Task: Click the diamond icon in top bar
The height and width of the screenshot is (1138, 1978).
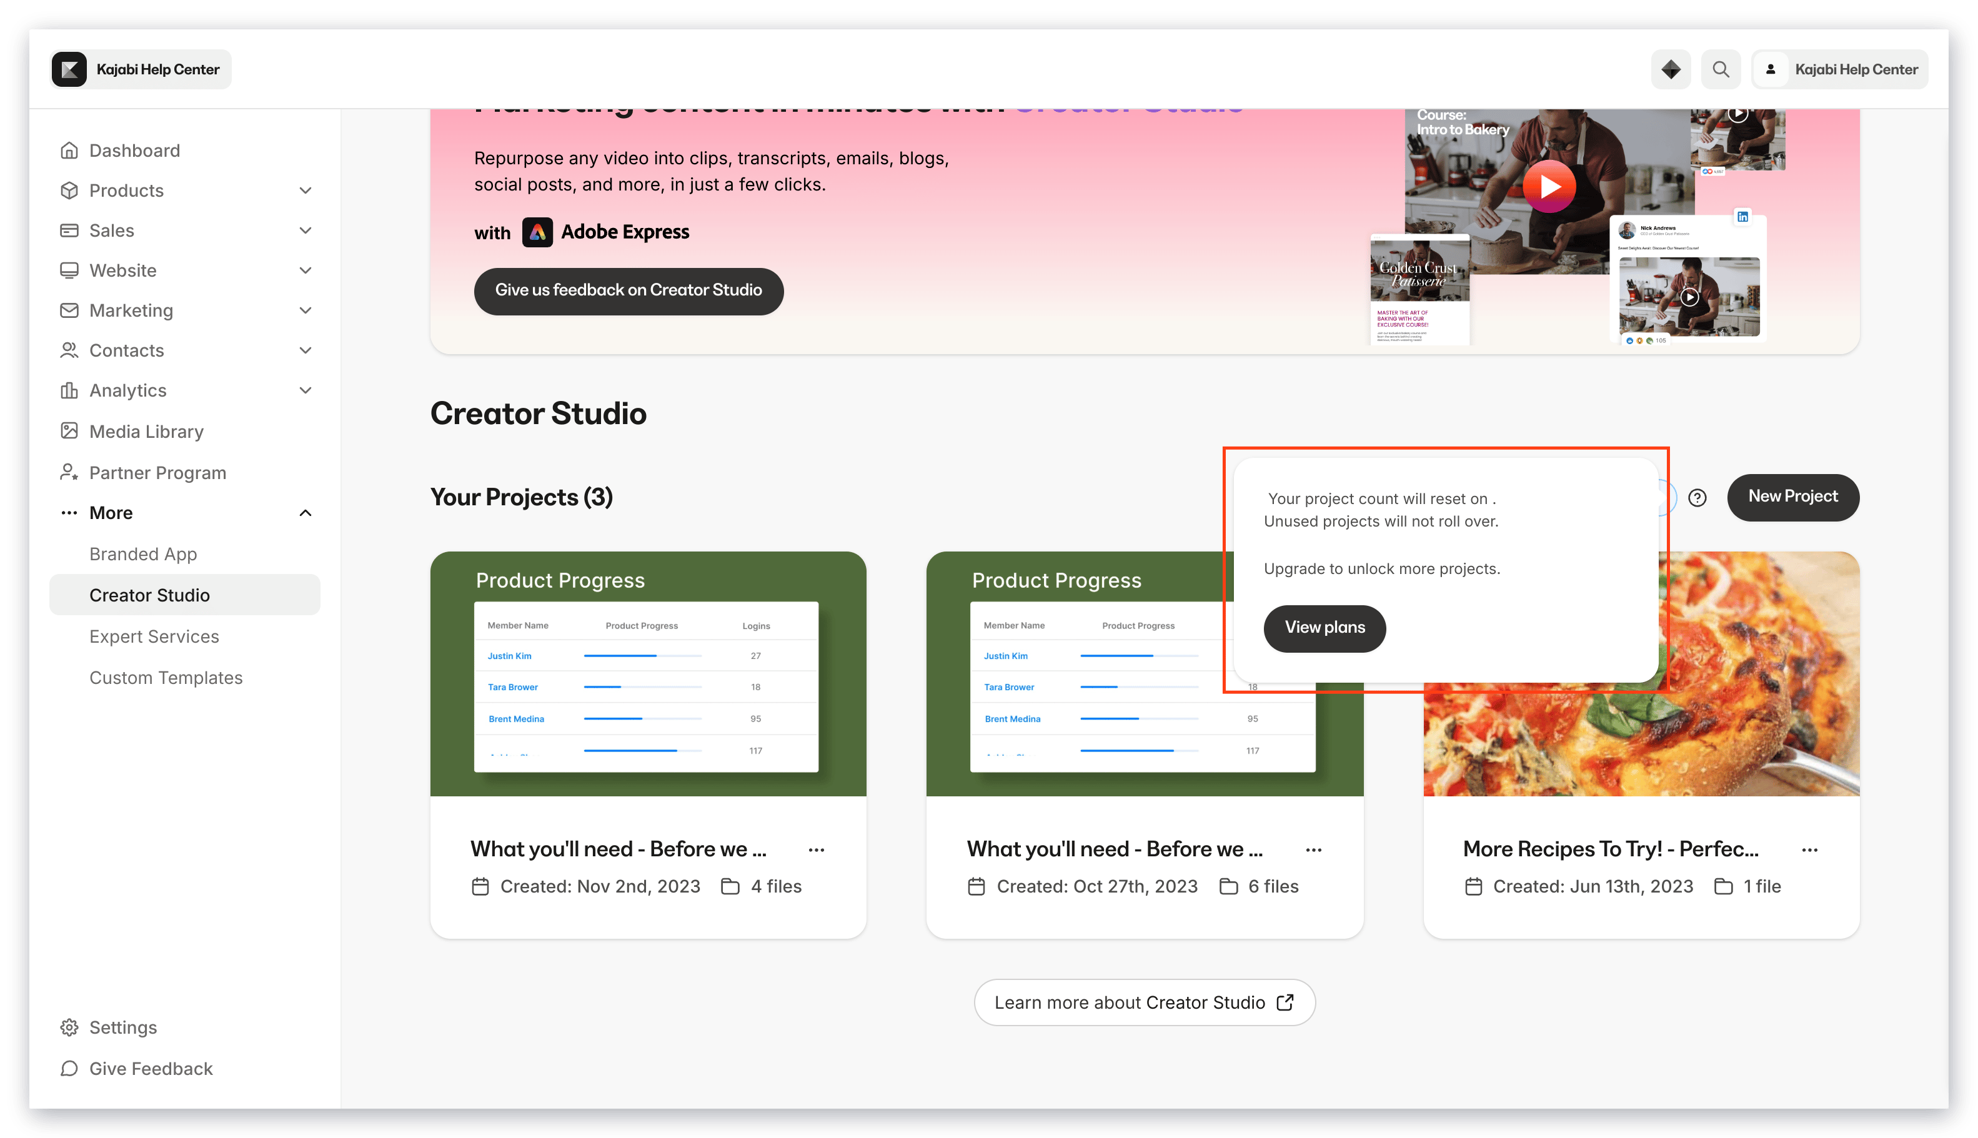Action: [1671, 69]
